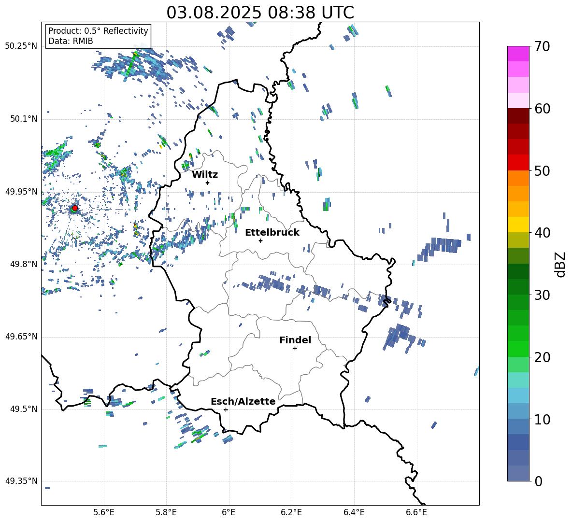Viewport: 572px width, 522px height.
Task: Click the yellow 40 dBZ colorbar segment
Action: [518, 224]
